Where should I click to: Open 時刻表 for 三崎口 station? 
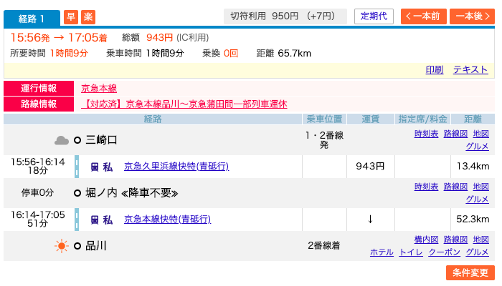pos(426,134)
